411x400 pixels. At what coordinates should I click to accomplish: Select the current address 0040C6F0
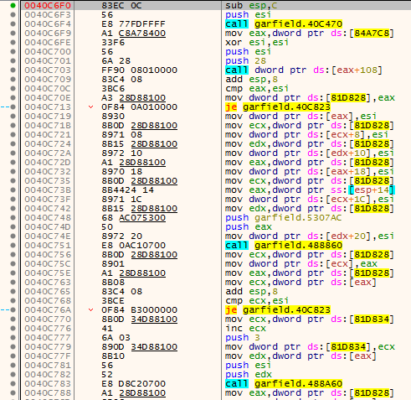48,6
